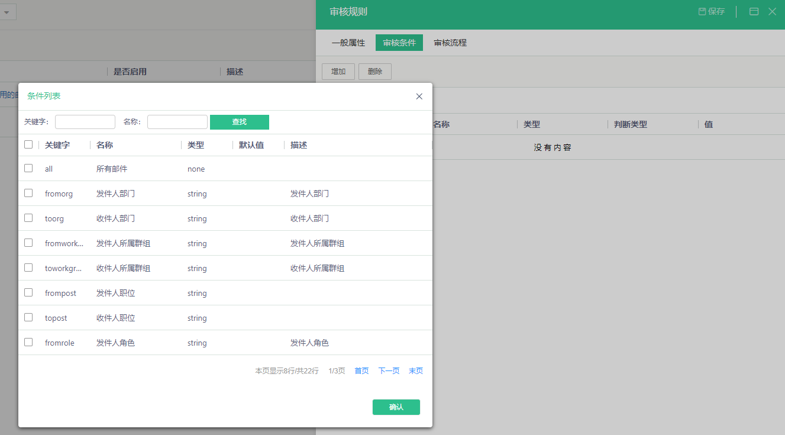Viewport: 785px width, 435px height.
Task: Open the dropdown arrow at top left
Action: click(7, 12)
